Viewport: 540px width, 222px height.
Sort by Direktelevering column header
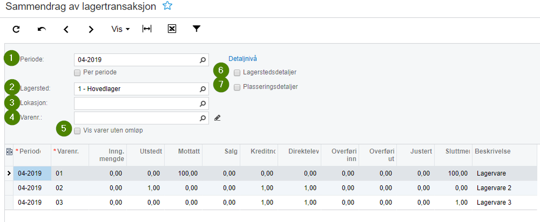coord(299,155)
